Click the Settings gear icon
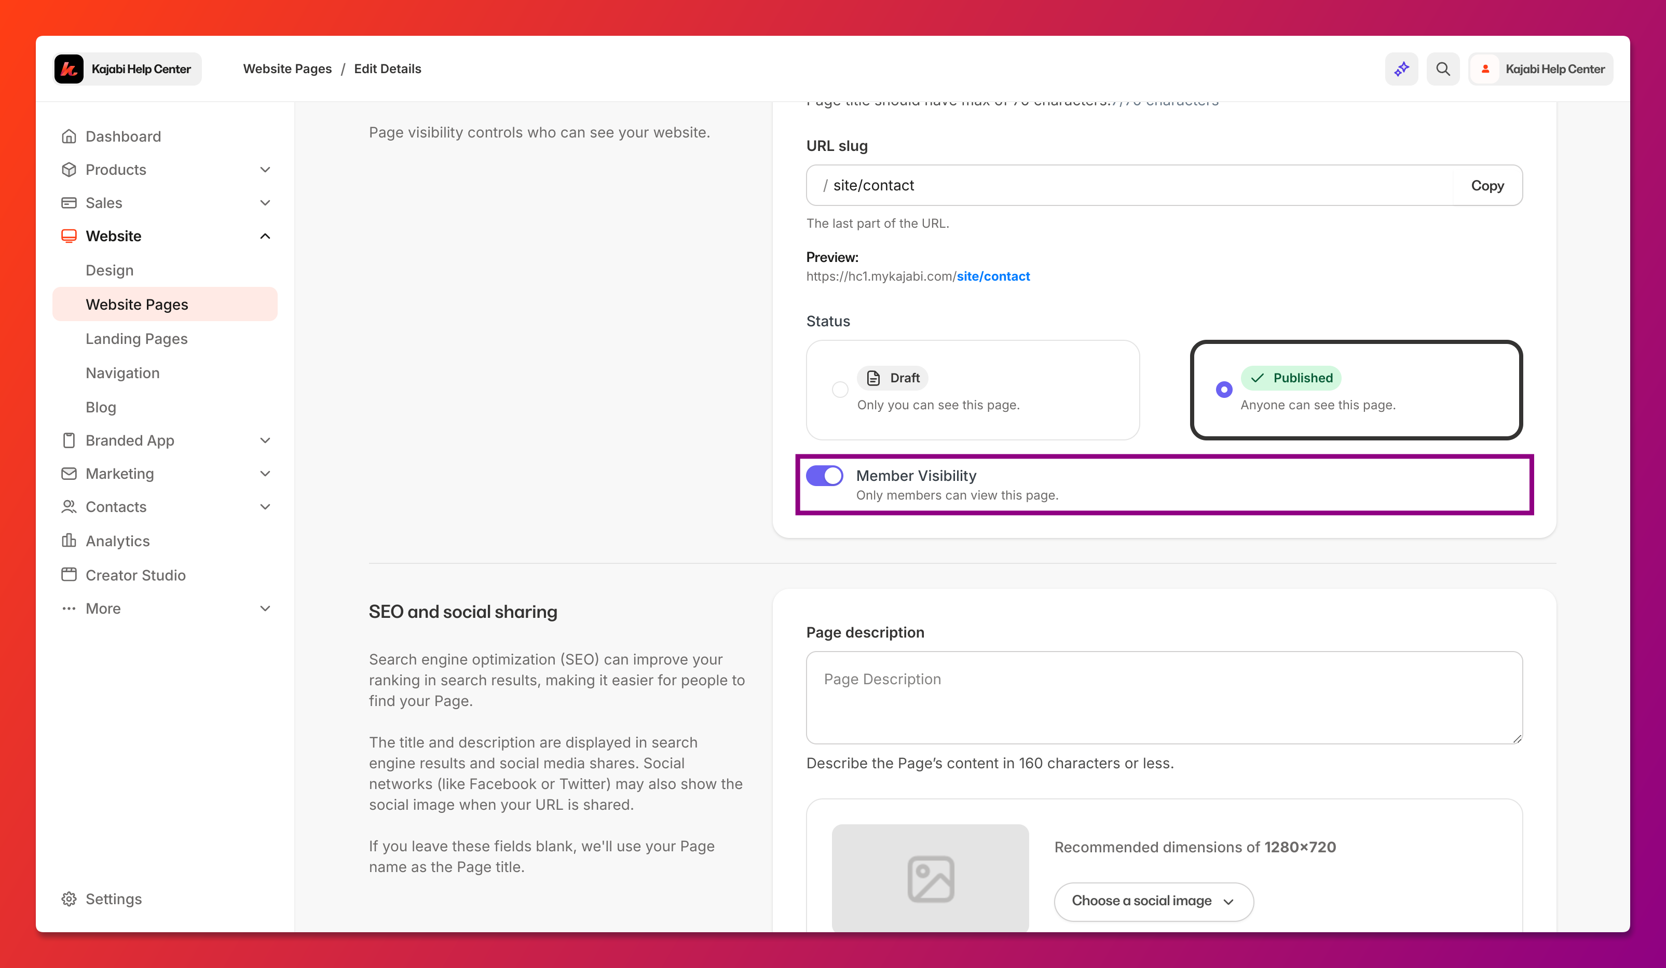This screenshot has height=968, width=1666. [x=69, y=900]
